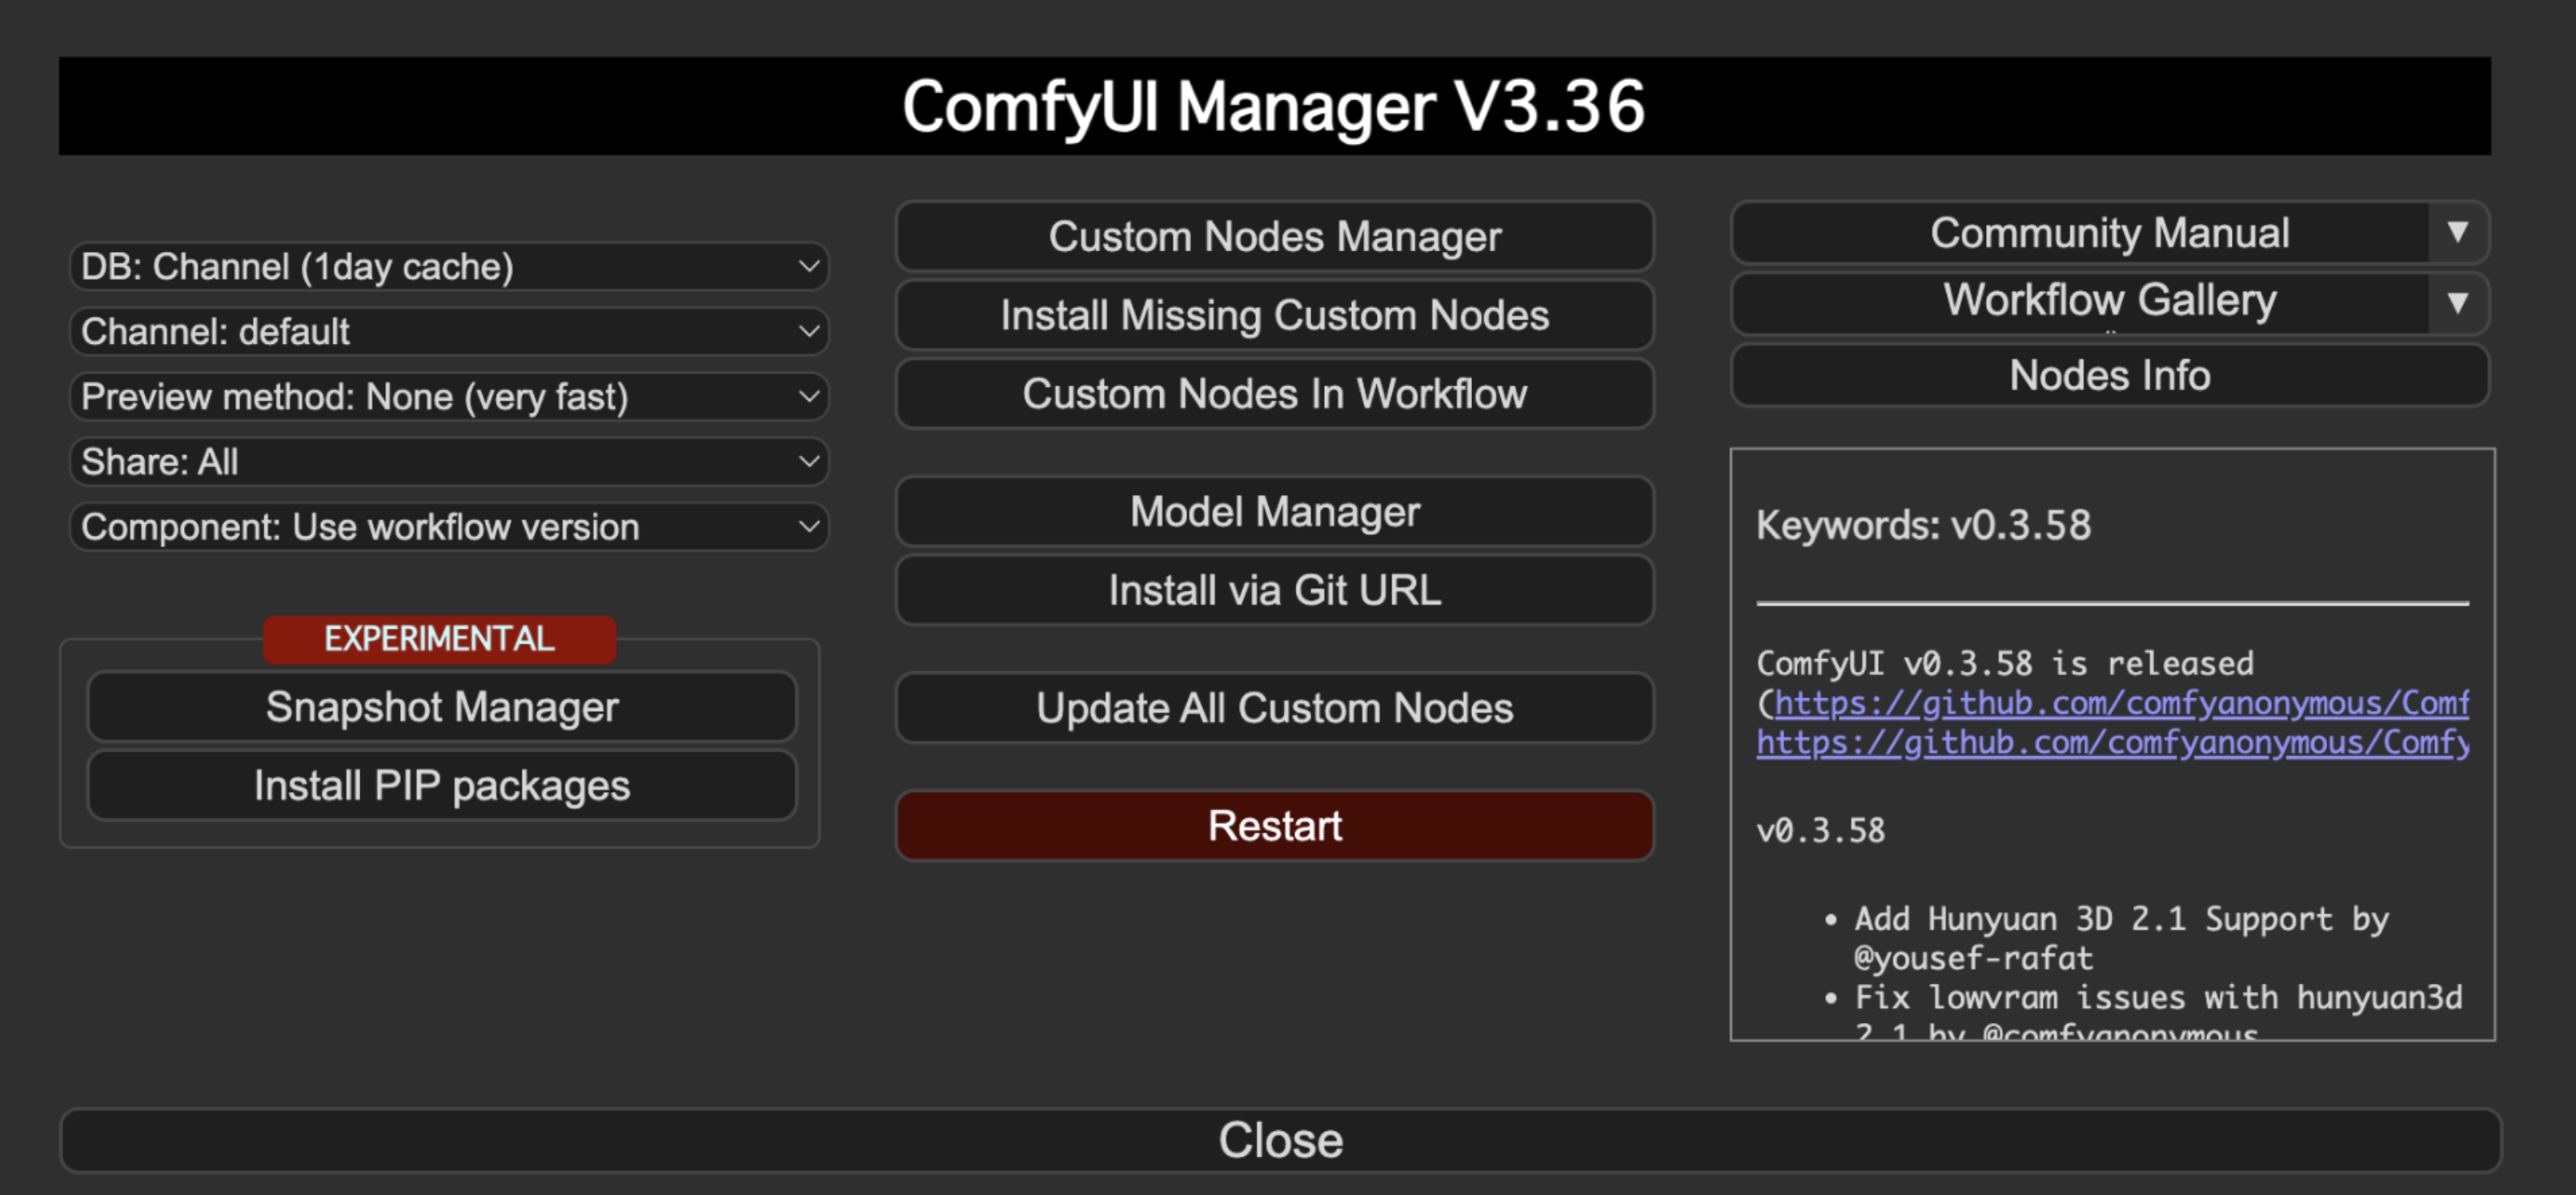Expand the Workflow Gallery arrow menu

[x=2457, y=301]
